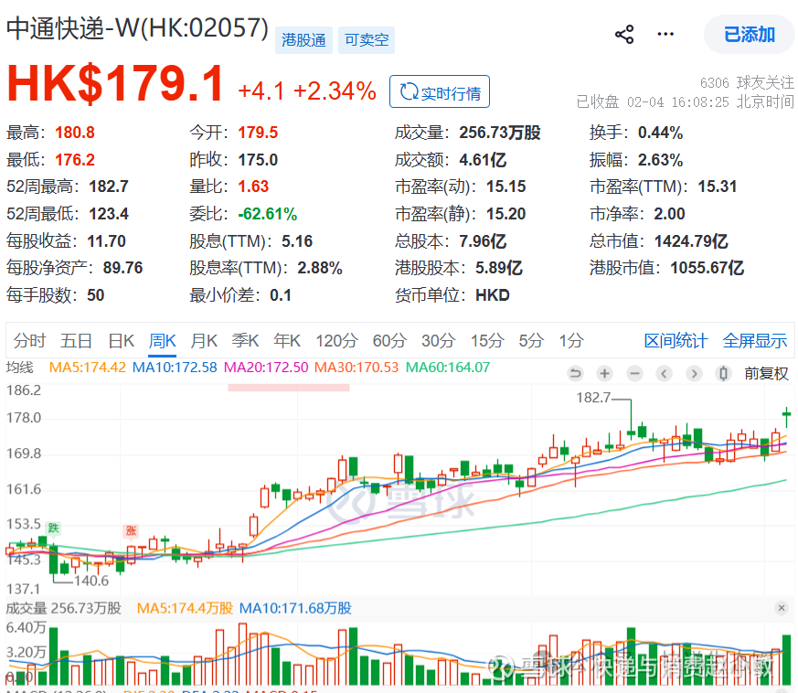Click the share icon
The height and width of the screenshot is (693, 798).
coord(624,34)
